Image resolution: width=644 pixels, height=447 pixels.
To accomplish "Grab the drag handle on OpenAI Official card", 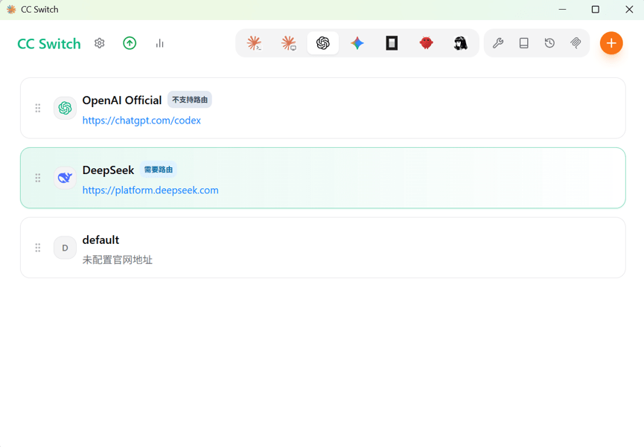I will click(38, 108).
